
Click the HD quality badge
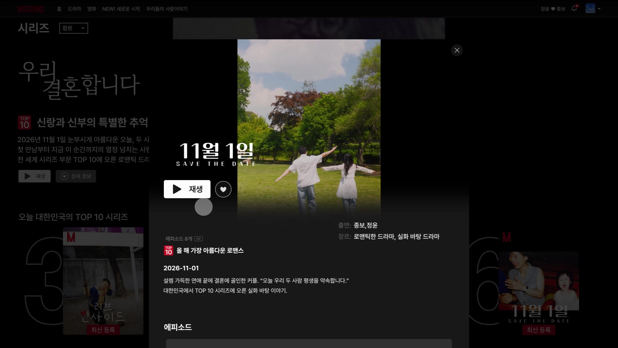point(199,239)
